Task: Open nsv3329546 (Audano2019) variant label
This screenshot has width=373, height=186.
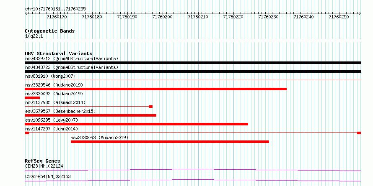Action: [54, 85]
